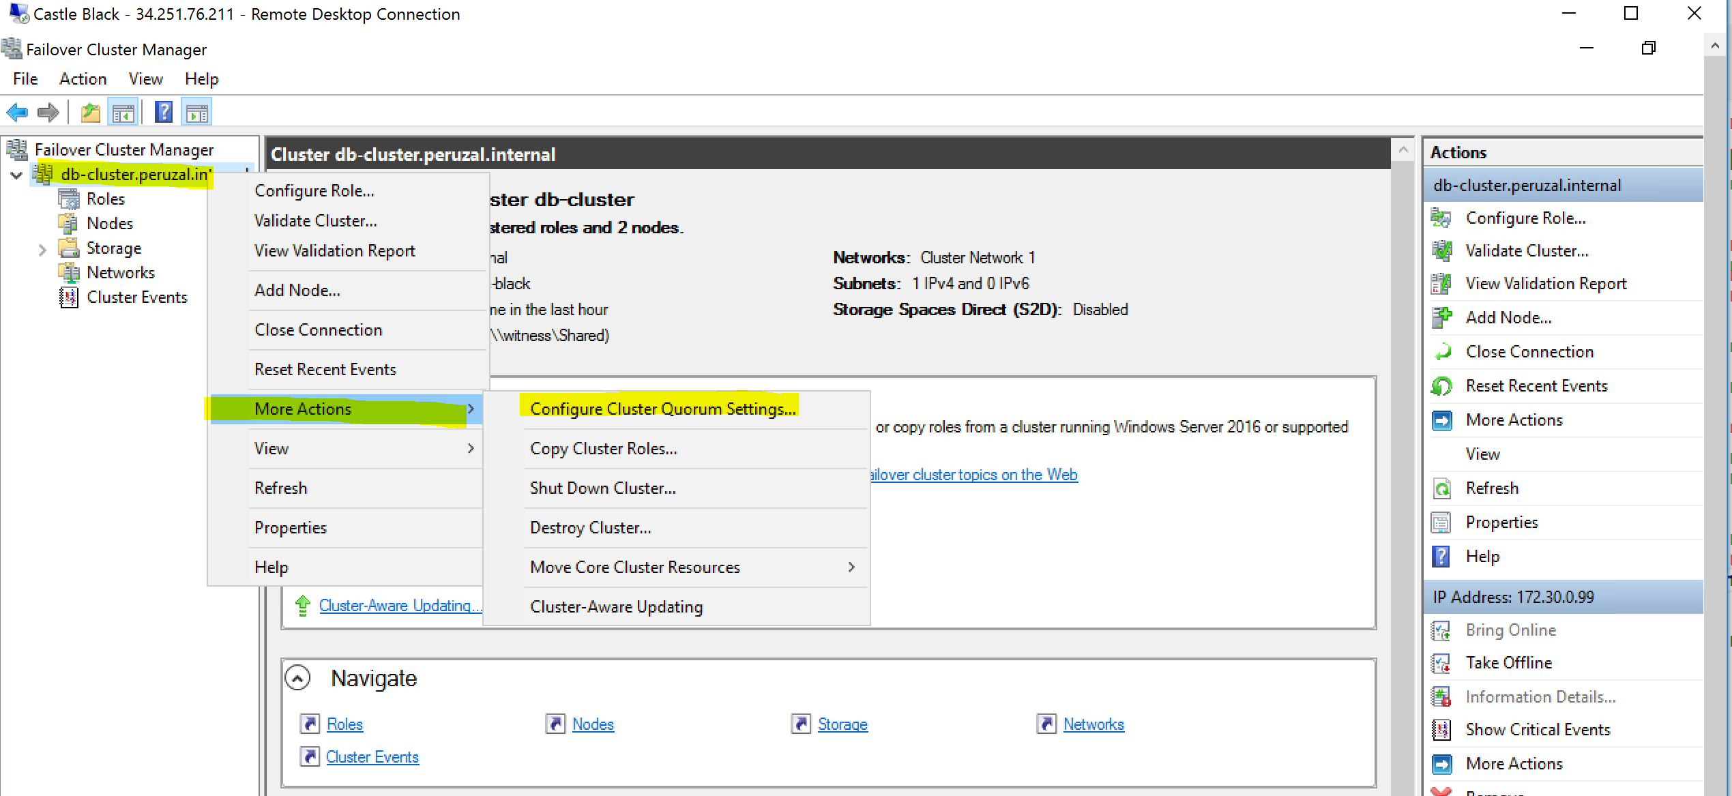Viewport: 1732px width, 796px height.
Task: Expand the Storage tree node
Action: [x=42, y=250]
